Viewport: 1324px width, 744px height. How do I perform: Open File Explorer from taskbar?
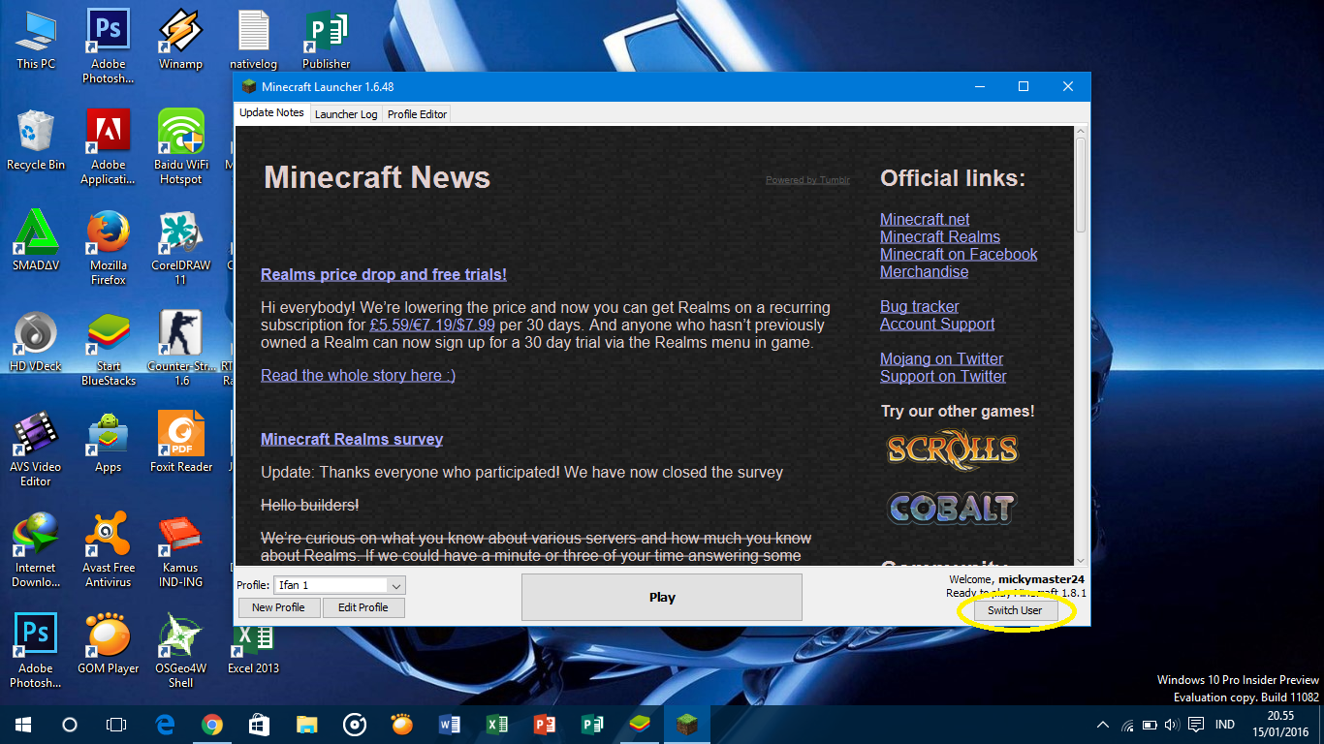(306, 725)
